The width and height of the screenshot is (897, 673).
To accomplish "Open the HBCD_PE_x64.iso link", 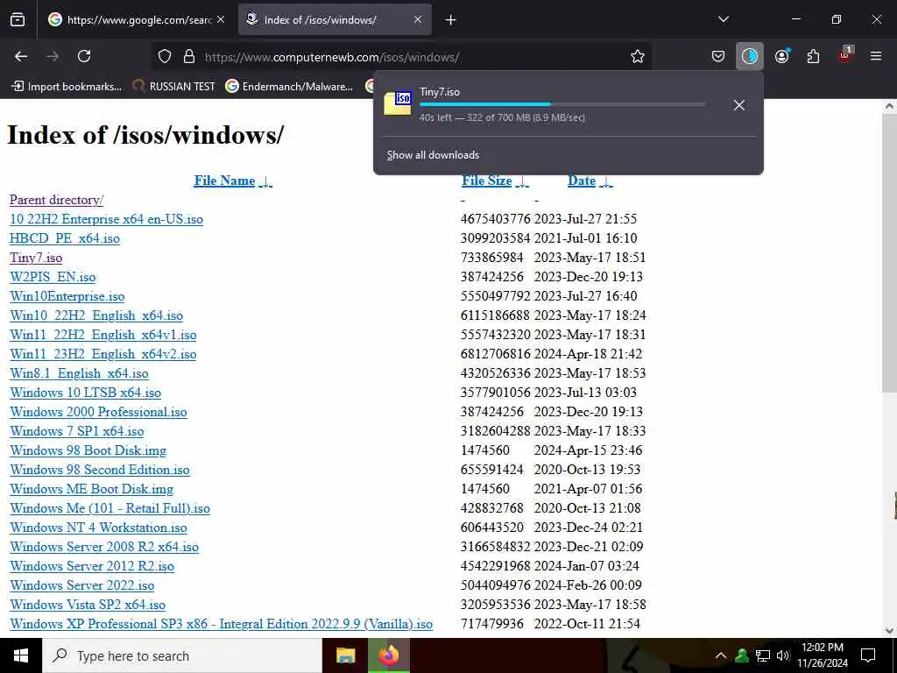I will pos(65,238).
